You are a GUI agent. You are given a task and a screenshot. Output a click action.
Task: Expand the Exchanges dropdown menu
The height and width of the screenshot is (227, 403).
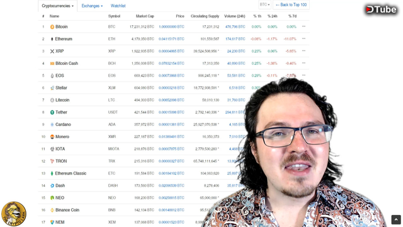click(92, 6)
